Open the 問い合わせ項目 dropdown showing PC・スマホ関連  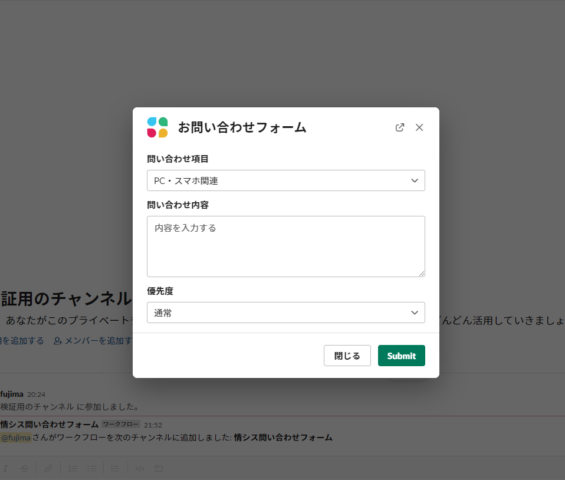[x=285, y=180]
